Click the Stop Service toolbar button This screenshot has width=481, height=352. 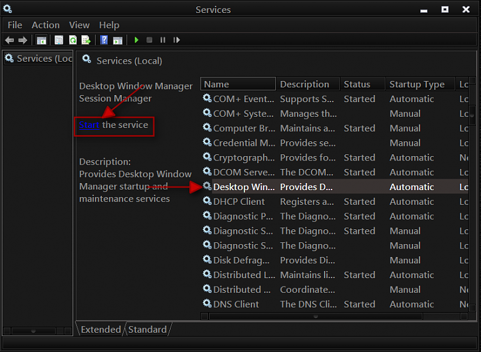coord(149,40)
